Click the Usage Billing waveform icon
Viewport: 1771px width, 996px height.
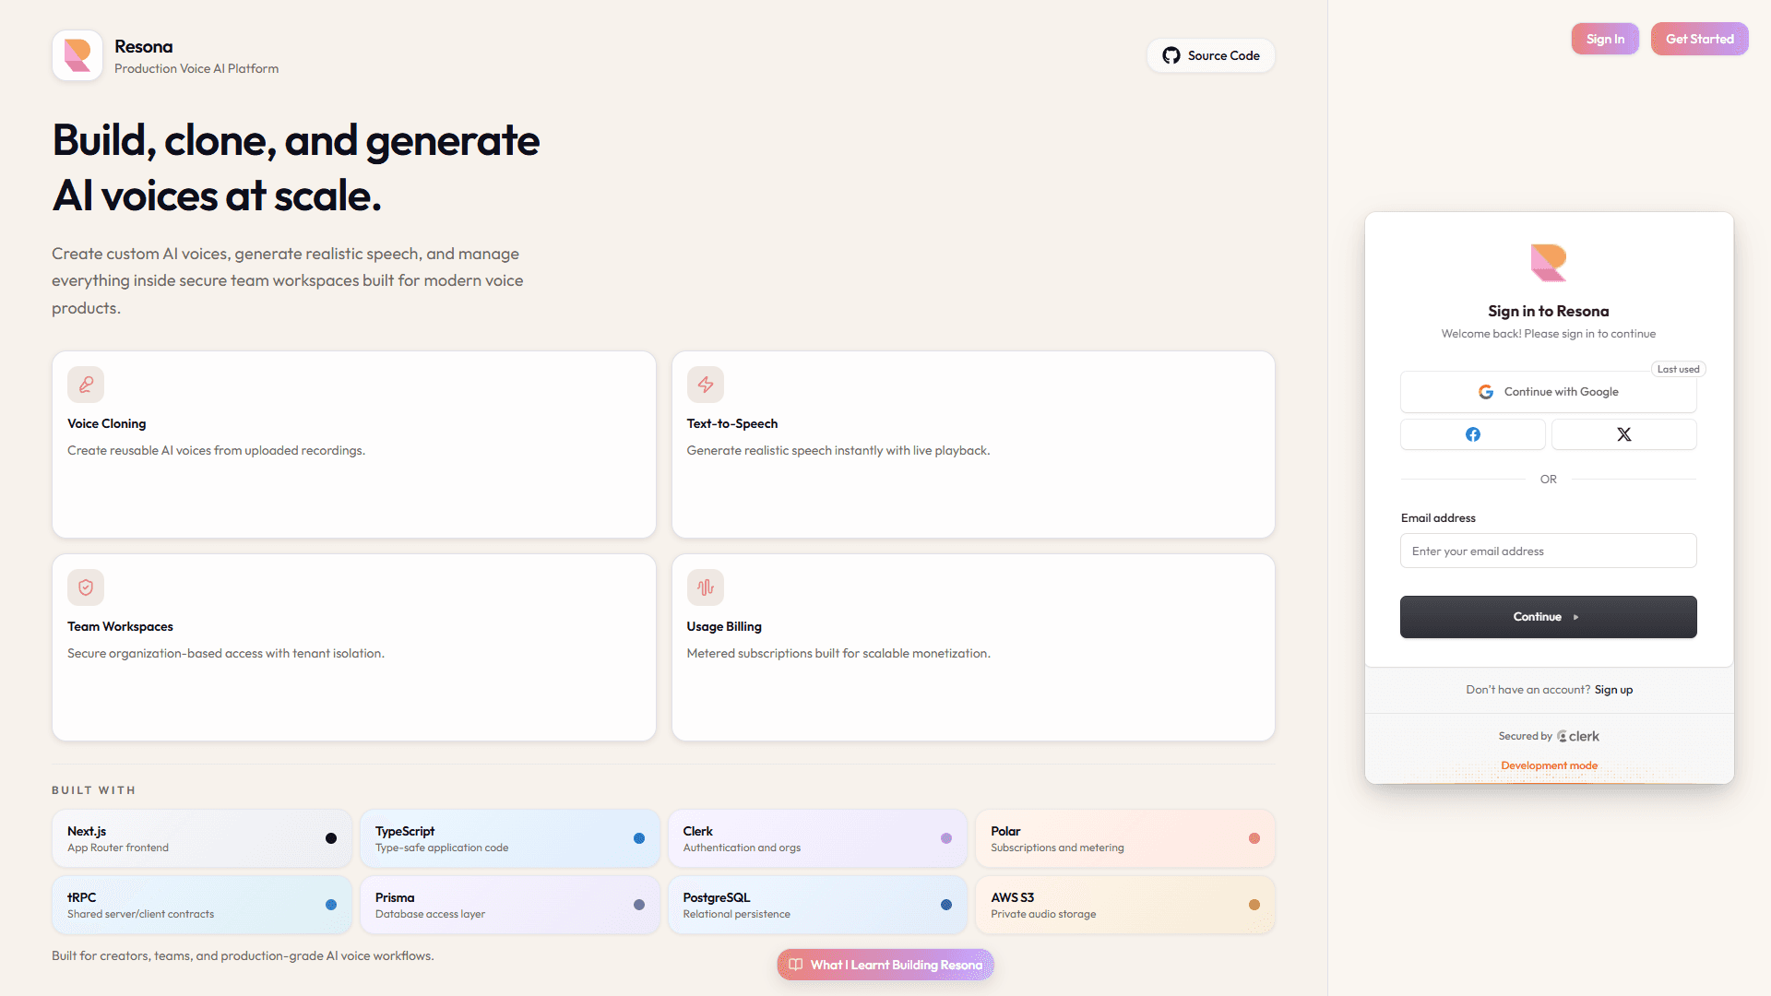[706, 587]
